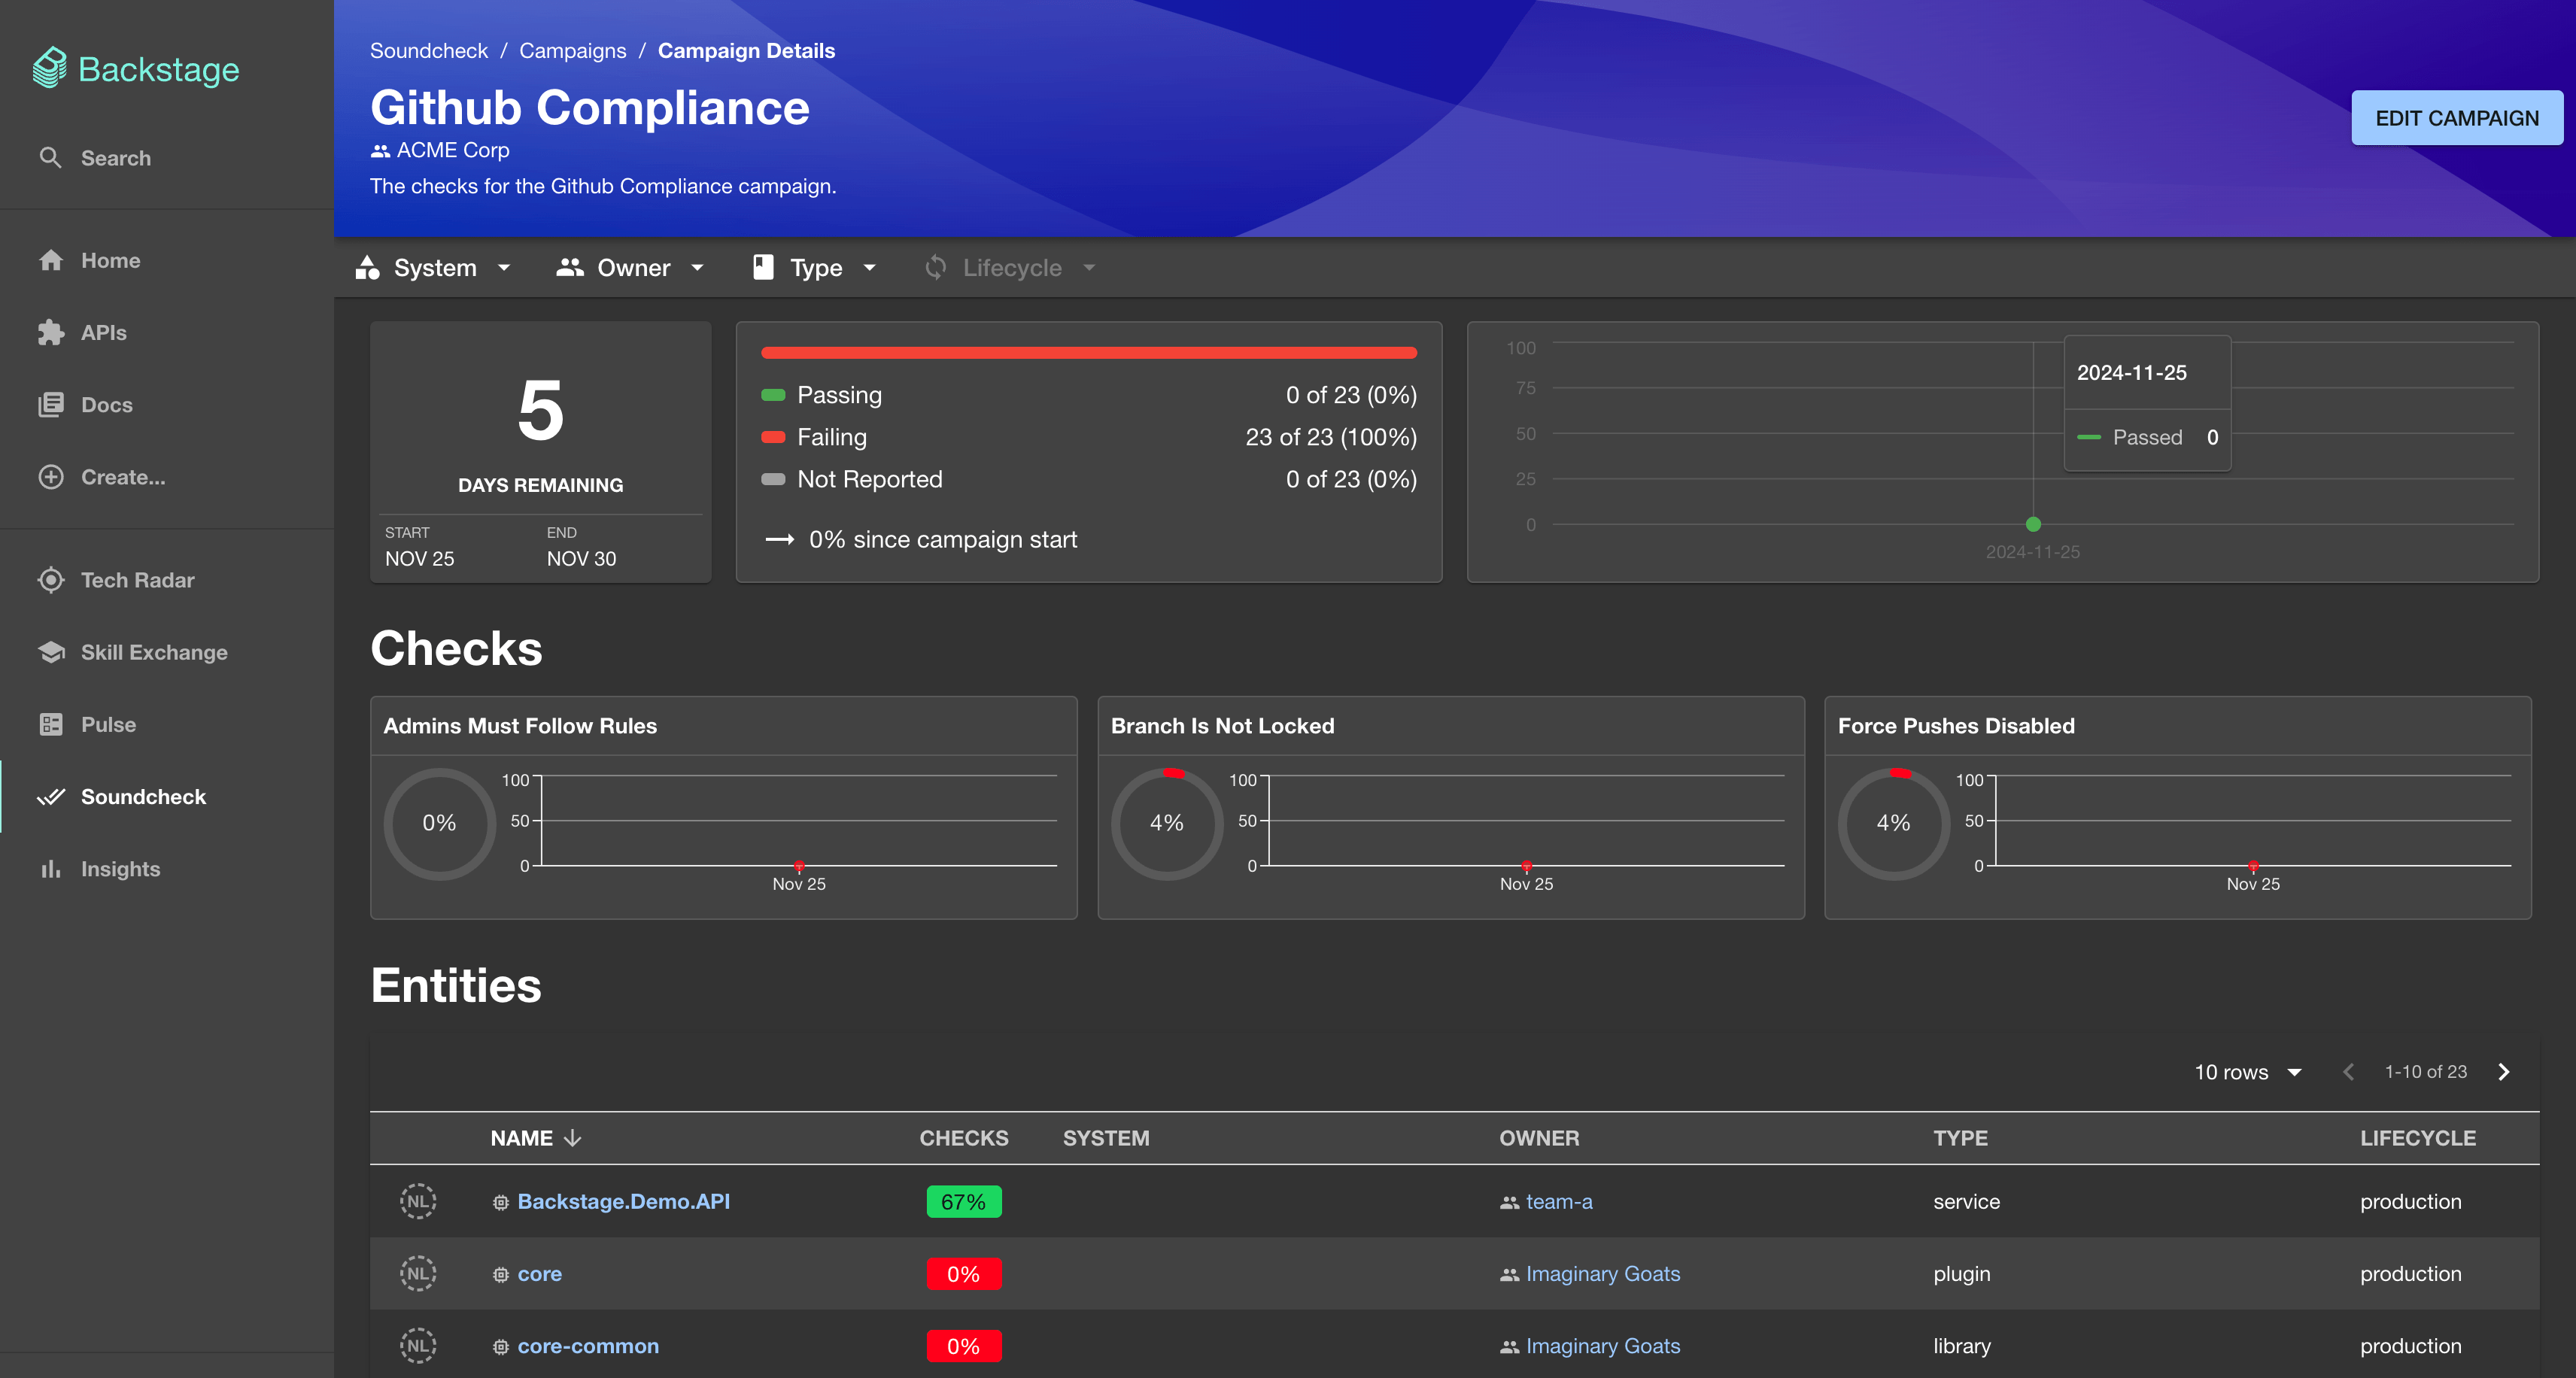The height and width of the screenshot is (1378, 2576).
Task: Click the Lifecycle filter cycle icon
Action: tap(935, 267)
